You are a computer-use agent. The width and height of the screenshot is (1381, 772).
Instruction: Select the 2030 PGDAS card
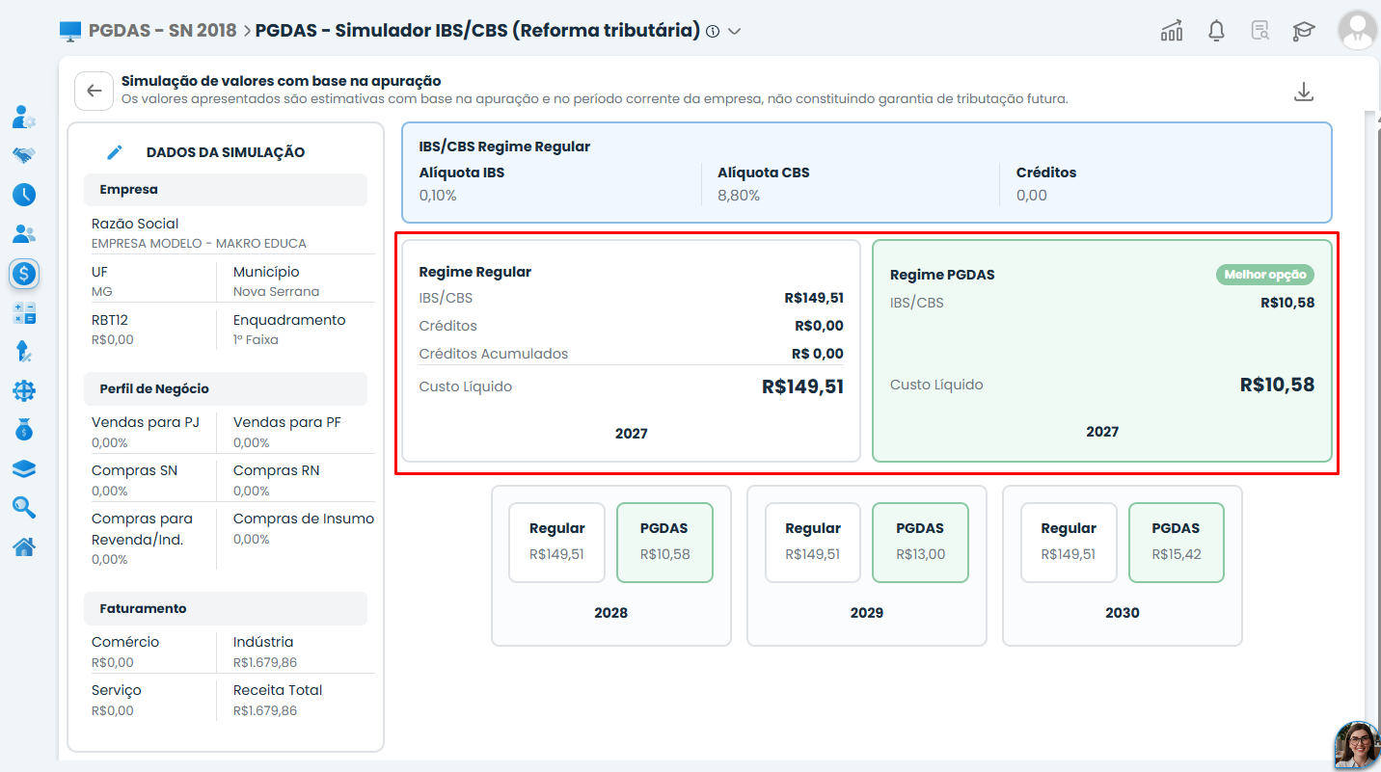pyautogui.click(x=1177, y=543)
